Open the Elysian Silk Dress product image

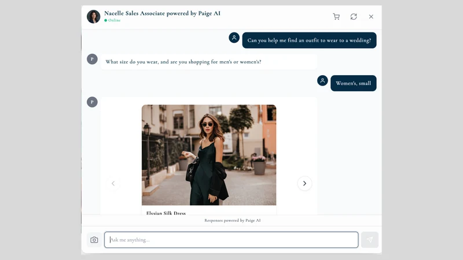pyautogui.click(x=209, y=155)
